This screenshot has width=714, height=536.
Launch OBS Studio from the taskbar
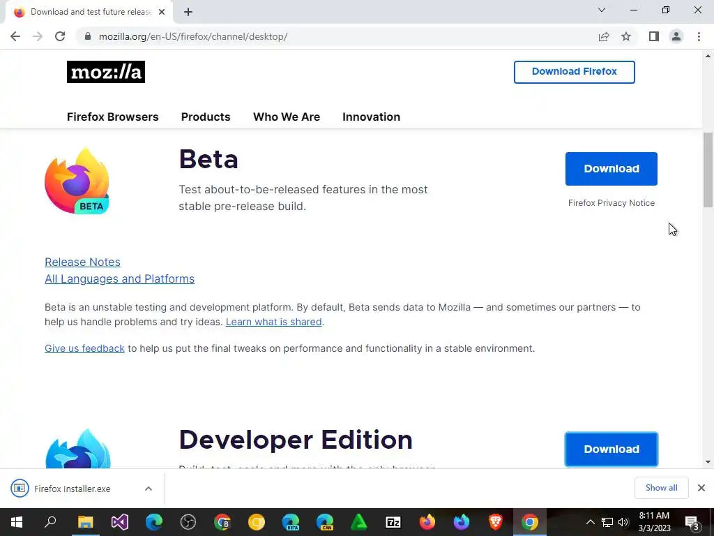click(188, 522)
